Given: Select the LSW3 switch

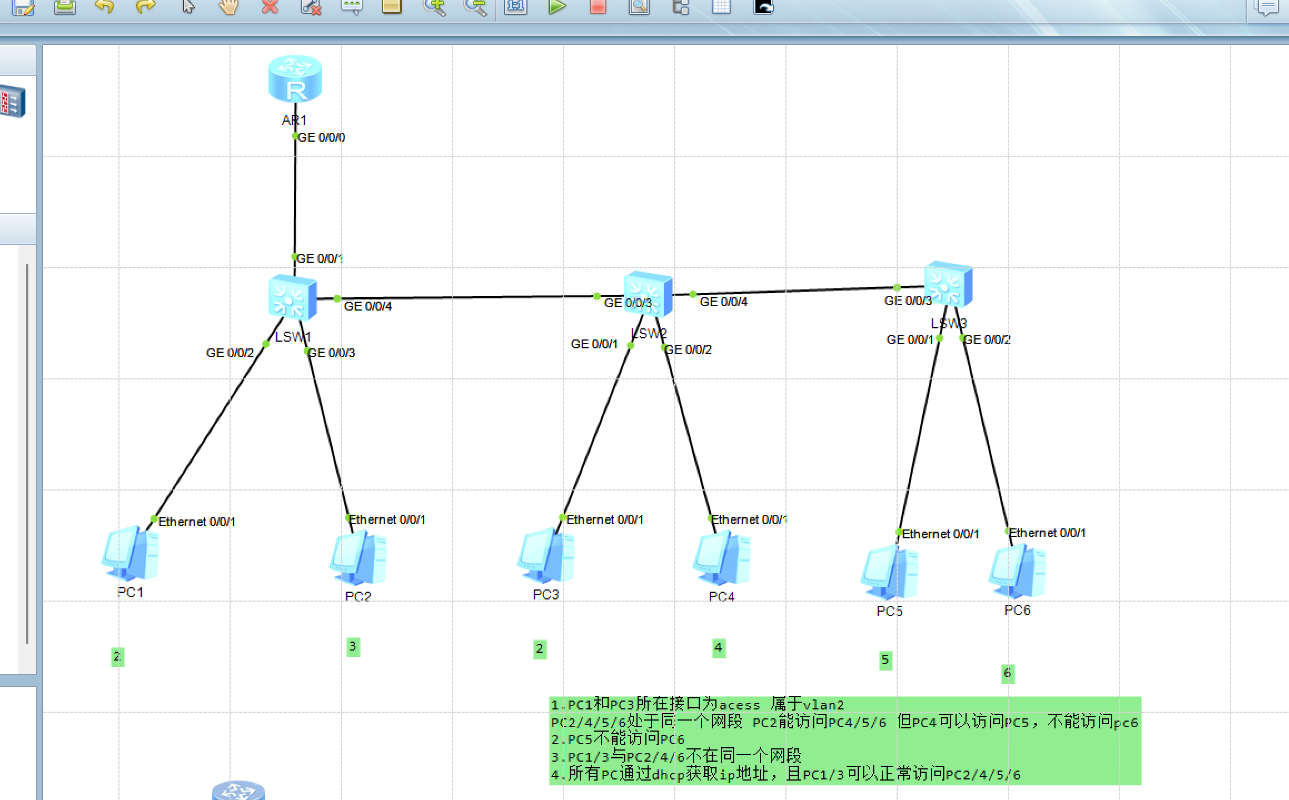Looking at the screenshot, I should pyautogui.click(x=948, y=284).
